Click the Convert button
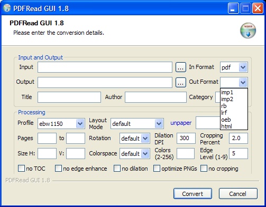The height and width of the screenshot is (207, 266). [x=192, y=194]
